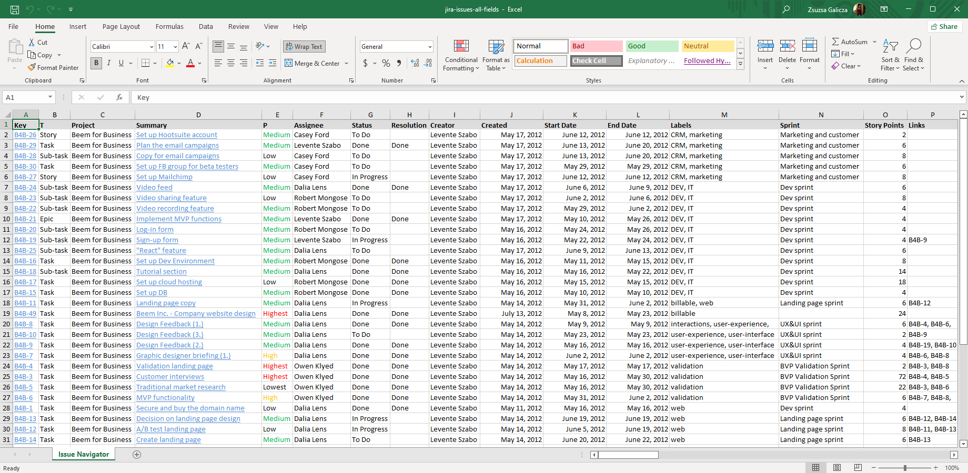This screenshot has height=473, width=968.
Task: Open the 'Set up Hootsuite account' link
Action: click(x=176, y=135)
